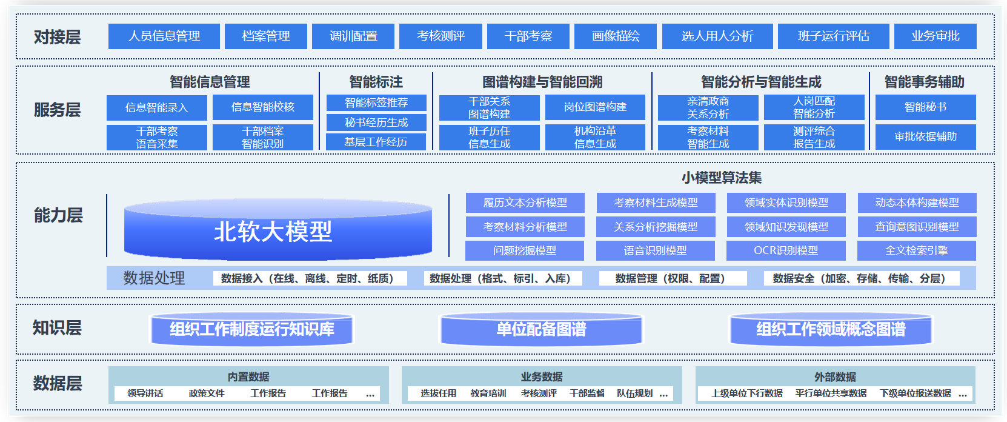Click the 测评综合报告生成 box
This screenshot has height=422, width=1007.
[x=814, y=138]
